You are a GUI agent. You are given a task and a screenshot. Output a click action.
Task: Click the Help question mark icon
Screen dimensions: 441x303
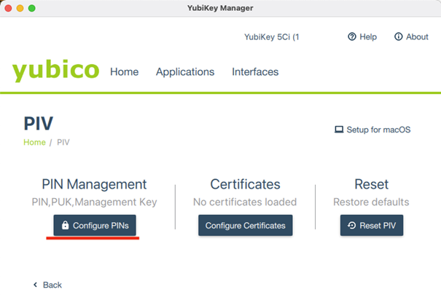click(x=352, y=37)
